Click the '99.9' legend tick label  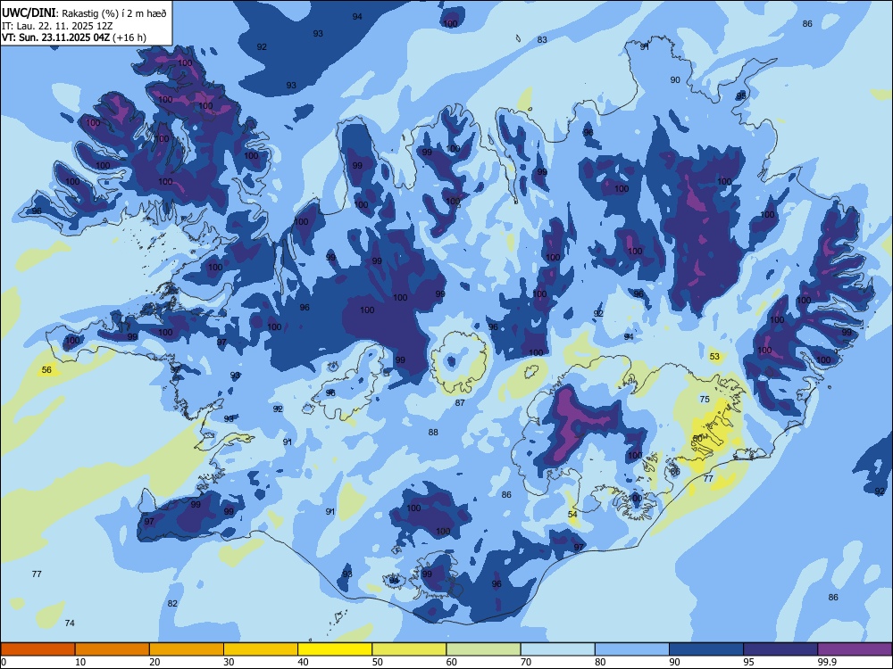point(827,662)
